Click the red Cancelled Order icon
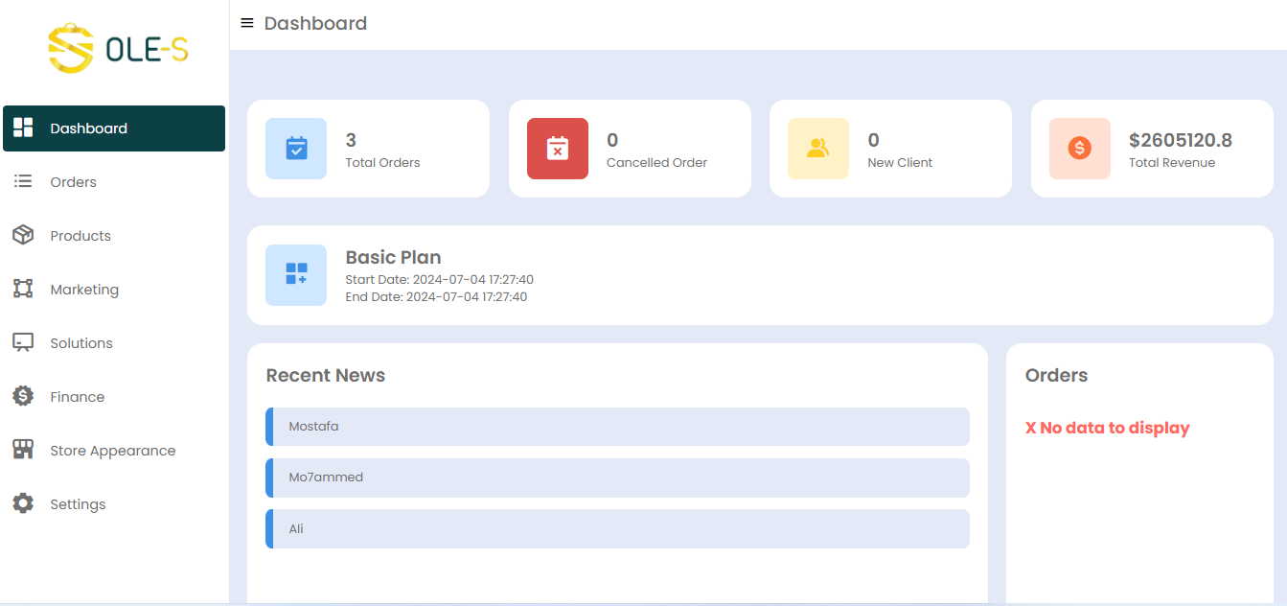The image size is (1287, 606). 558,149
